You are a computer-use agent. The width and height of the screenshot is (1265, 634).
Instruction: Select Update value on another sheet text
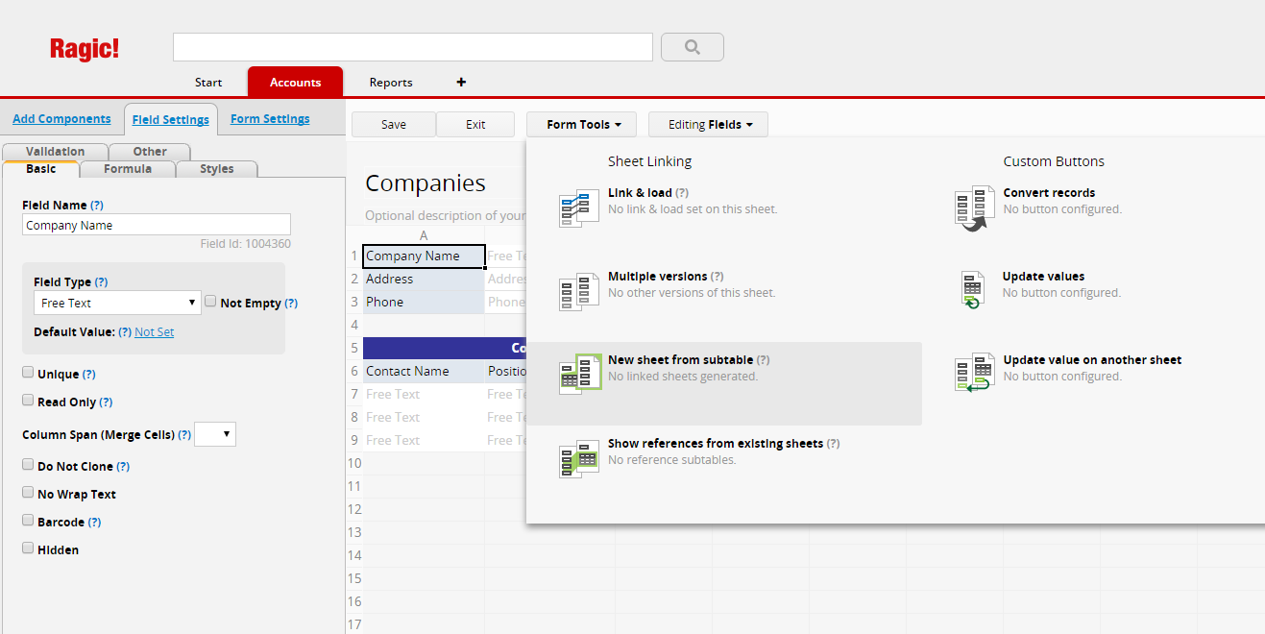(1092, 360)
